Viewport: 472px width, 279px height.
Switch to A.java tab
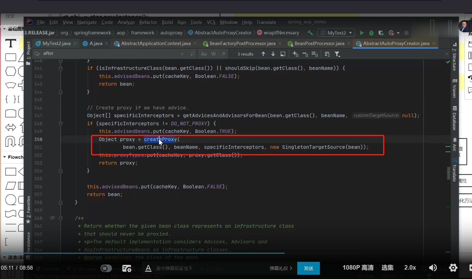[96, 43]
